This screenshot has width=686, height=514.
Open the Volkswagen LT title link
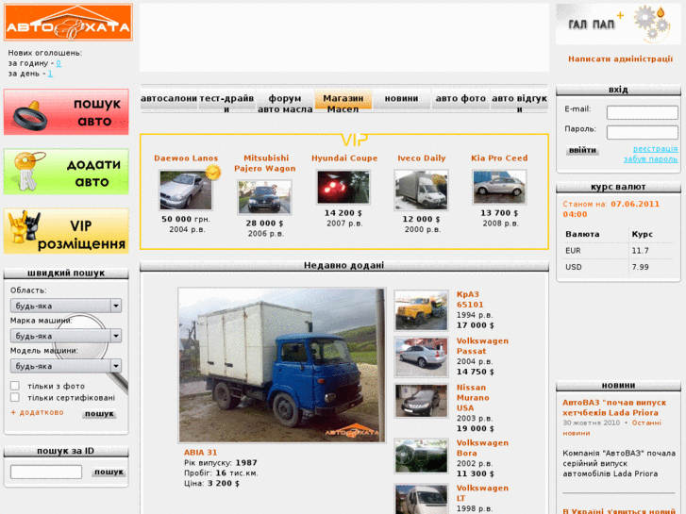[482, 493]
